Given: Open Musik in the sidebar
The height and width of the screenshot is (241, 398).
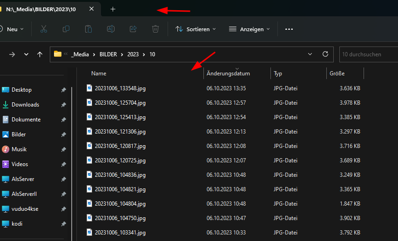Looking at the screenshot, I should pos(19,149).
